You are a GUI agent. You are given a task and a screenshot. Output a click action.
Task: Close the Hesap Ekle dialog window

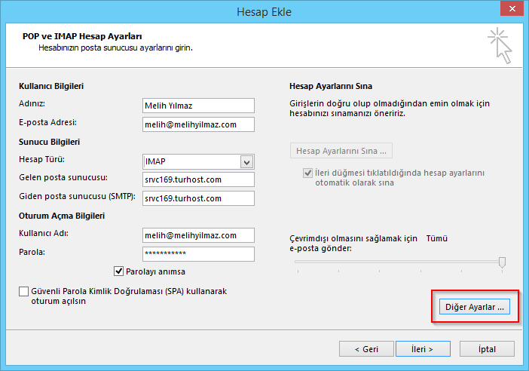coord(510,11)
